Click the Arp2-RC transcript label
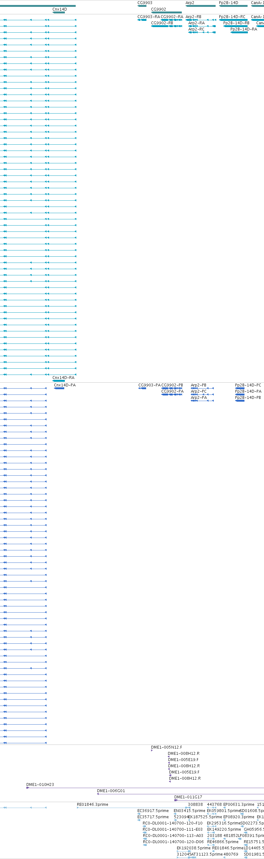This screenshot has height=859, width=264. 196,29
